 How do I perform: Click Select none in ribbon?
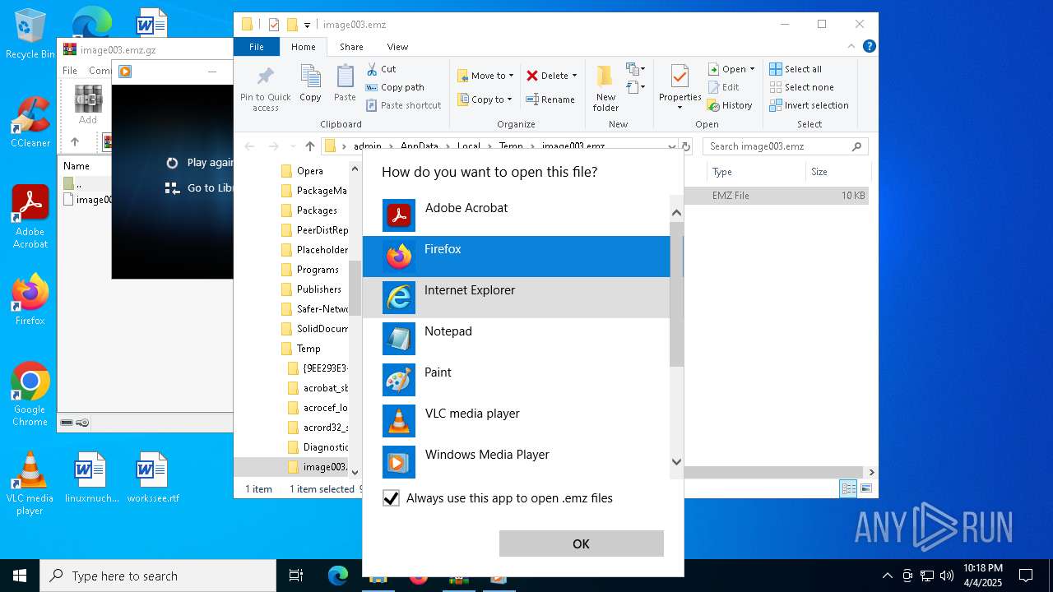(x=801, y=87)
